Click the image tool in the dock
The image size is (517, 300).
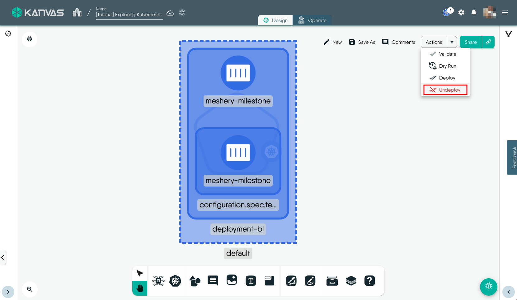(x=232, y=280)
